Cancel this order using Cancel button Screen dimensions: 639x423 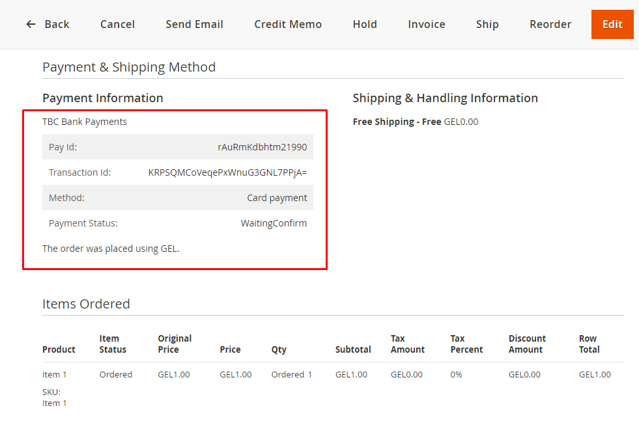click(x=117, y=24)
